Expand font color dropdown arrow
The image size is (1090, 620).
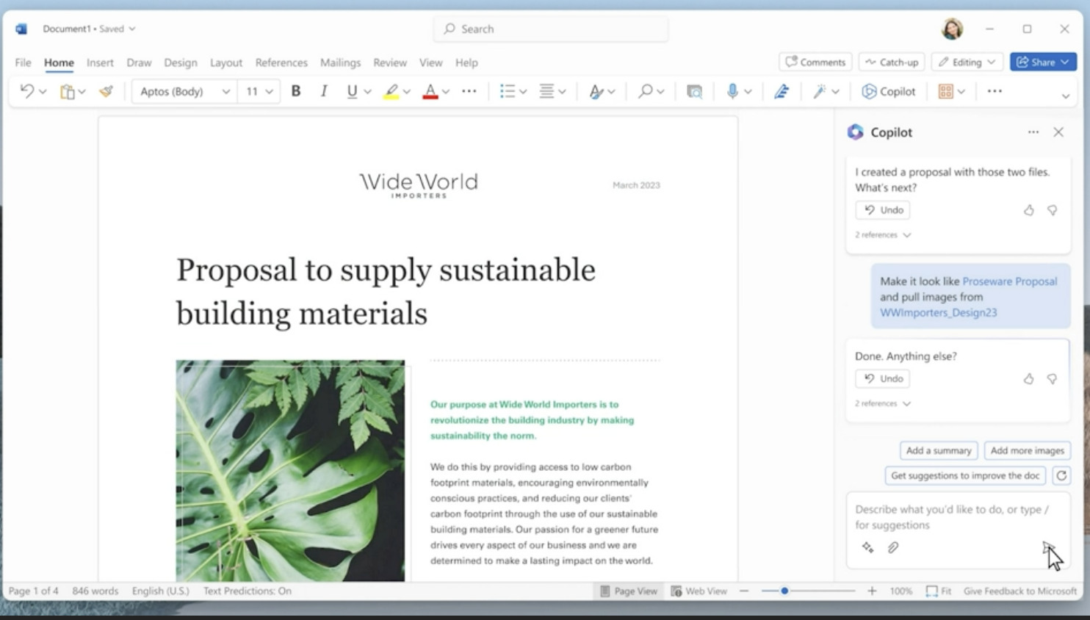tap(445, 92)
